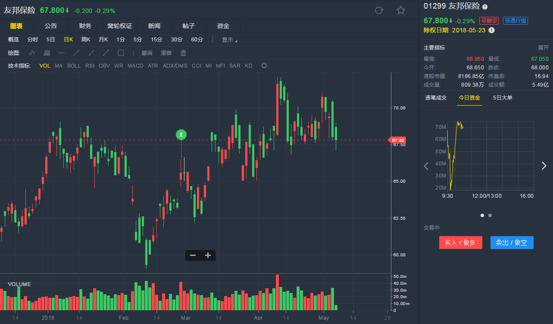The height and width of the screenshot is (324, 553).
Task: Select 1分 one-minute period
Action: 120,40
